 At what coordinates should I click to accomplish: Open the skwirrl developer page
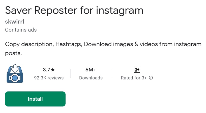tap(15, 22)
